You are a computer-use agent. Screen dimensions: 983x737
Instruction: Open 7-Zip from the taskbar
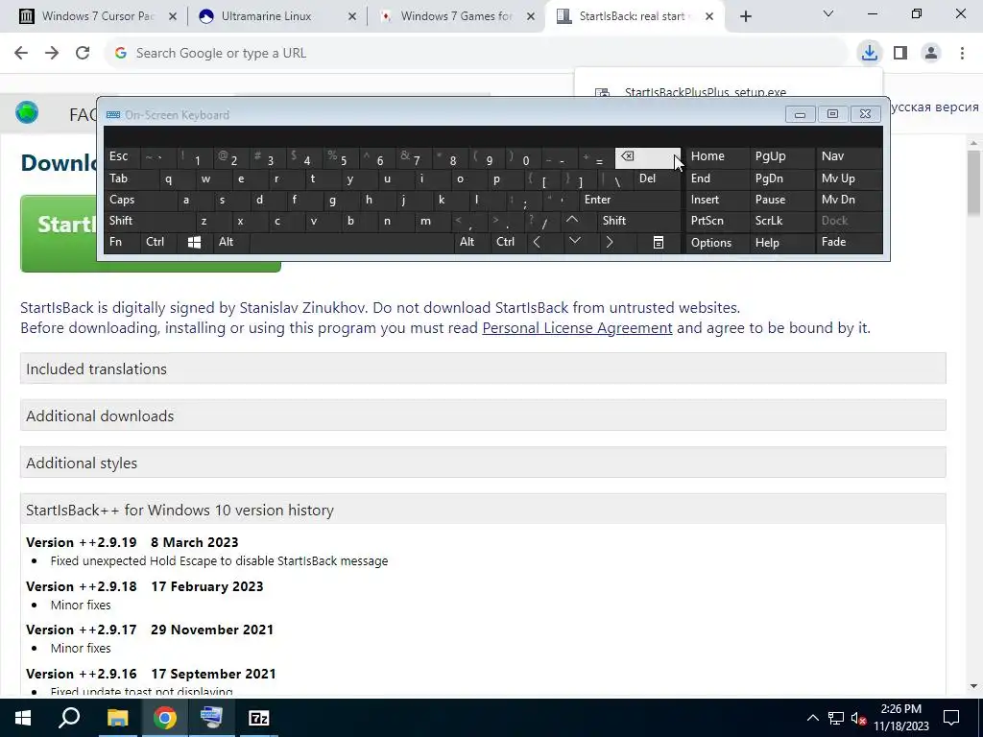[x=259, y=718]
